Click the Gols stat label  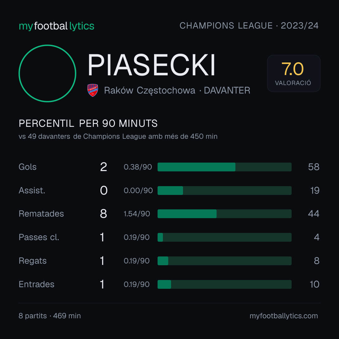(x=27, y=167)
